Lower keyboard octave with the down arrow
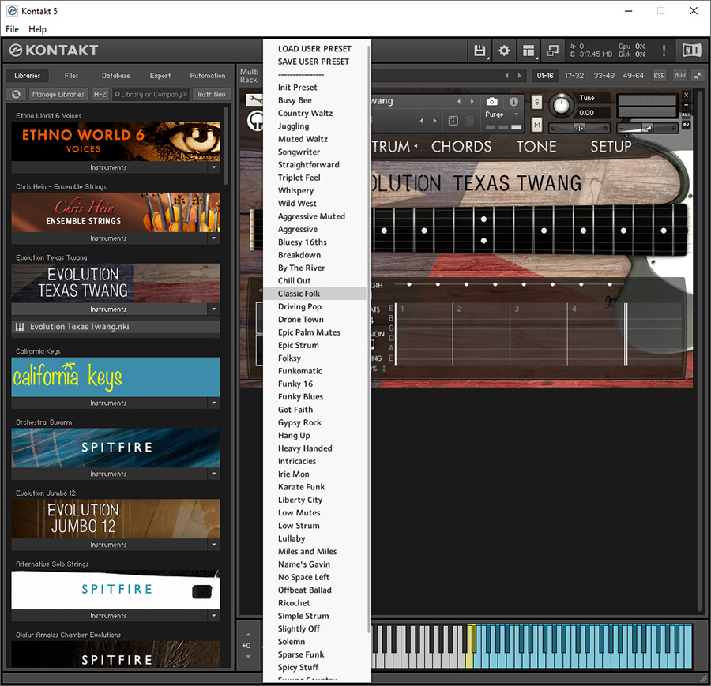 click(x=248, y=657)
